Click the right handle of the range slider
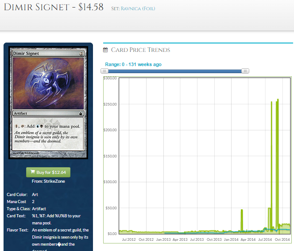The height and width of the screenshot is (251, 294). pyautogui.click(x=245, y=71)
